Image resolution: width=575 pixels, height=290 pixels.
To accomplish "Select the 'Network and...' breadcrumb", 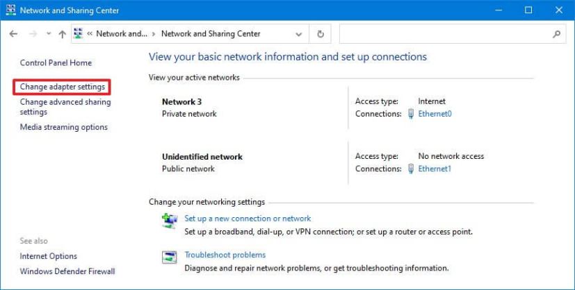I will 122,33.
